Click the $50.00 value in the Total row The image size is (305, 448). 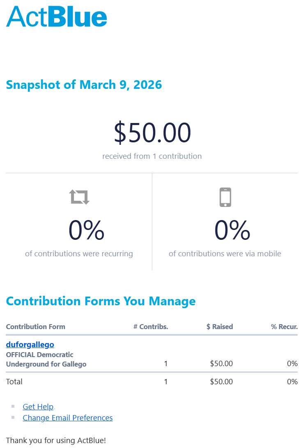point(221,382)
